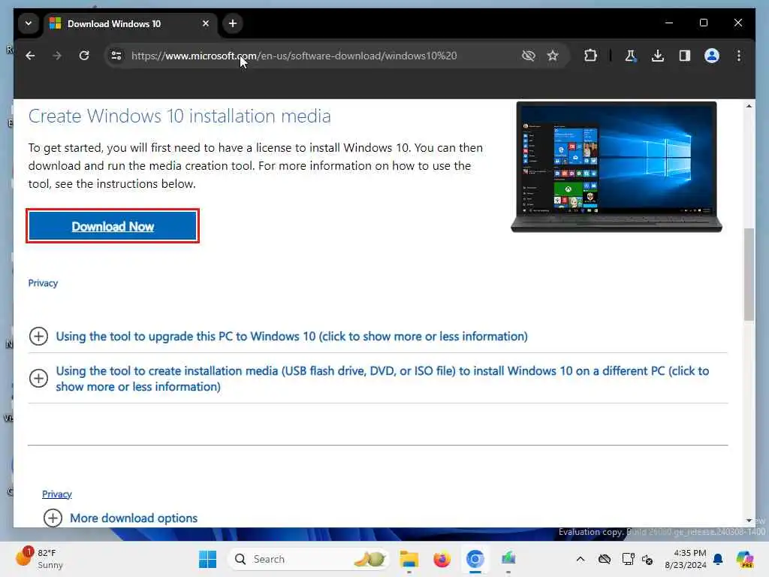
Task: Expand create installation media plus icon
Action: [x=39, y=379]
